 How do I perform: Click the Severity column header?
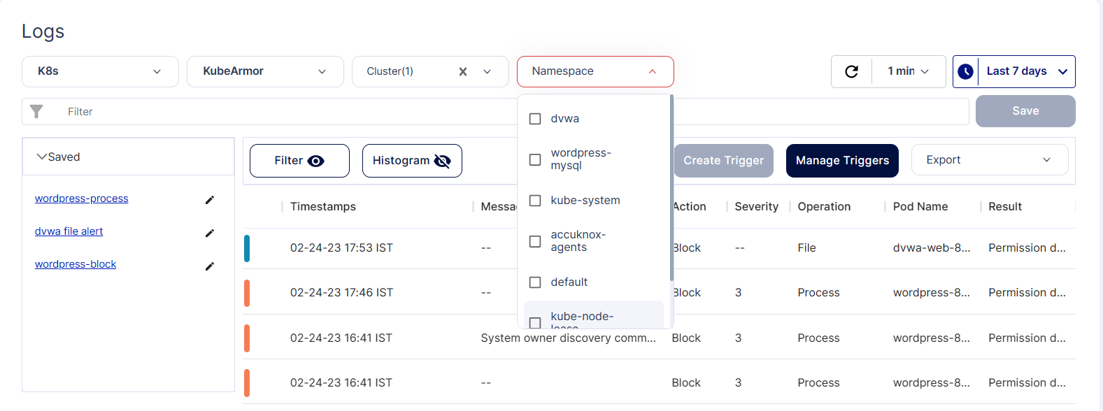pyautogui.click(x=756, y=207)
